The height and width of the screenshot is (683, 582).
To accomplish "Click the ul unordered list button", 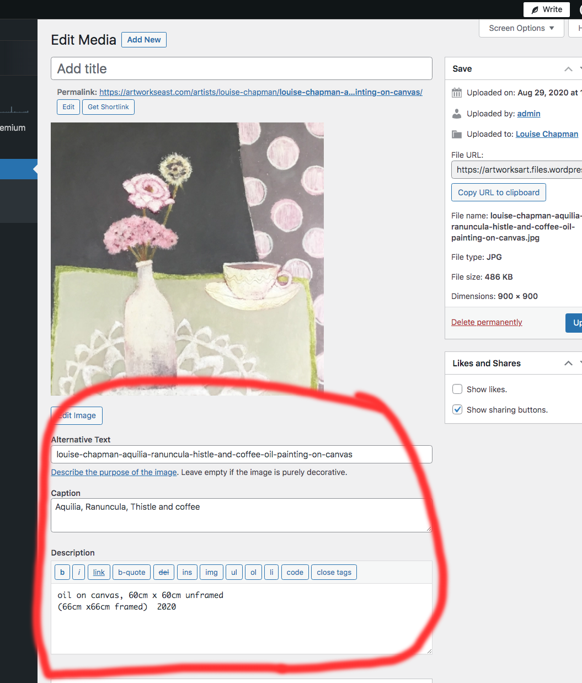I will 234,572.
